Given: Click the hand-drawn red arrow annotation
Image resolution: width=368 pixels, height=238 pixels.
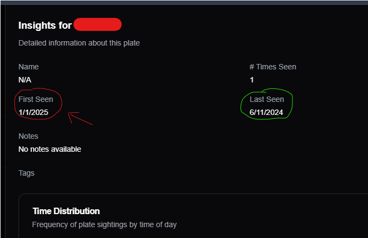Looking at the screenshot, I should (80, 118).
